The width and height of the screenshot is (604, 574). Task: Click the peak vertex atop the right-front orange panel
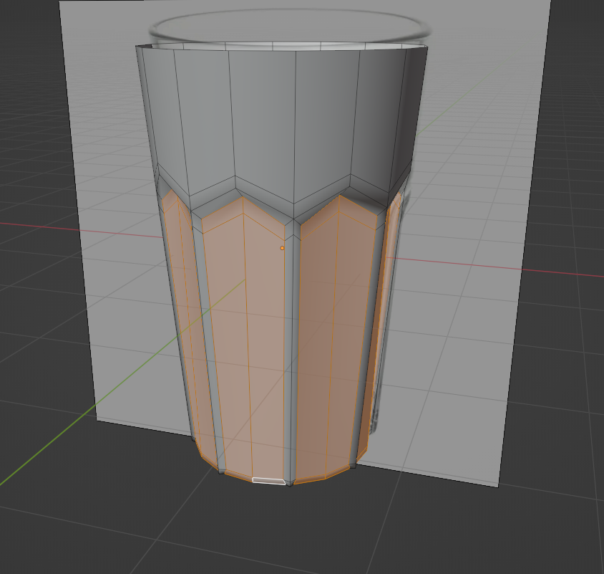click(340, 196)
